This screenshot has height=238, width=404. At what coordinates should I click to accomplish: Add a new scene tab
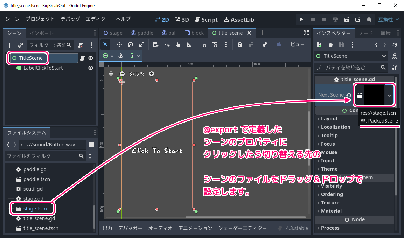pyautogui.click(x=262, y=33)
